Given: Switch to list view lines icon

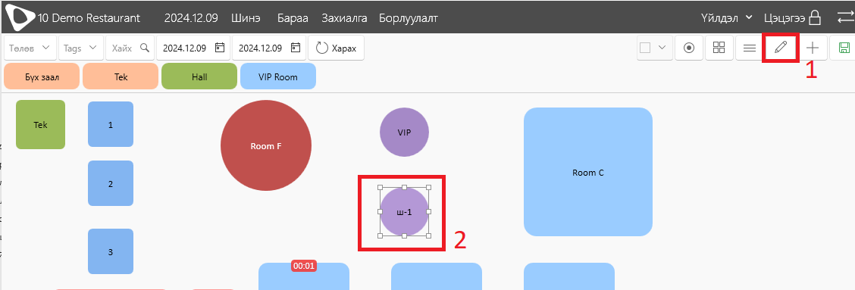Looking at the screenshot, I should (749, 48).
